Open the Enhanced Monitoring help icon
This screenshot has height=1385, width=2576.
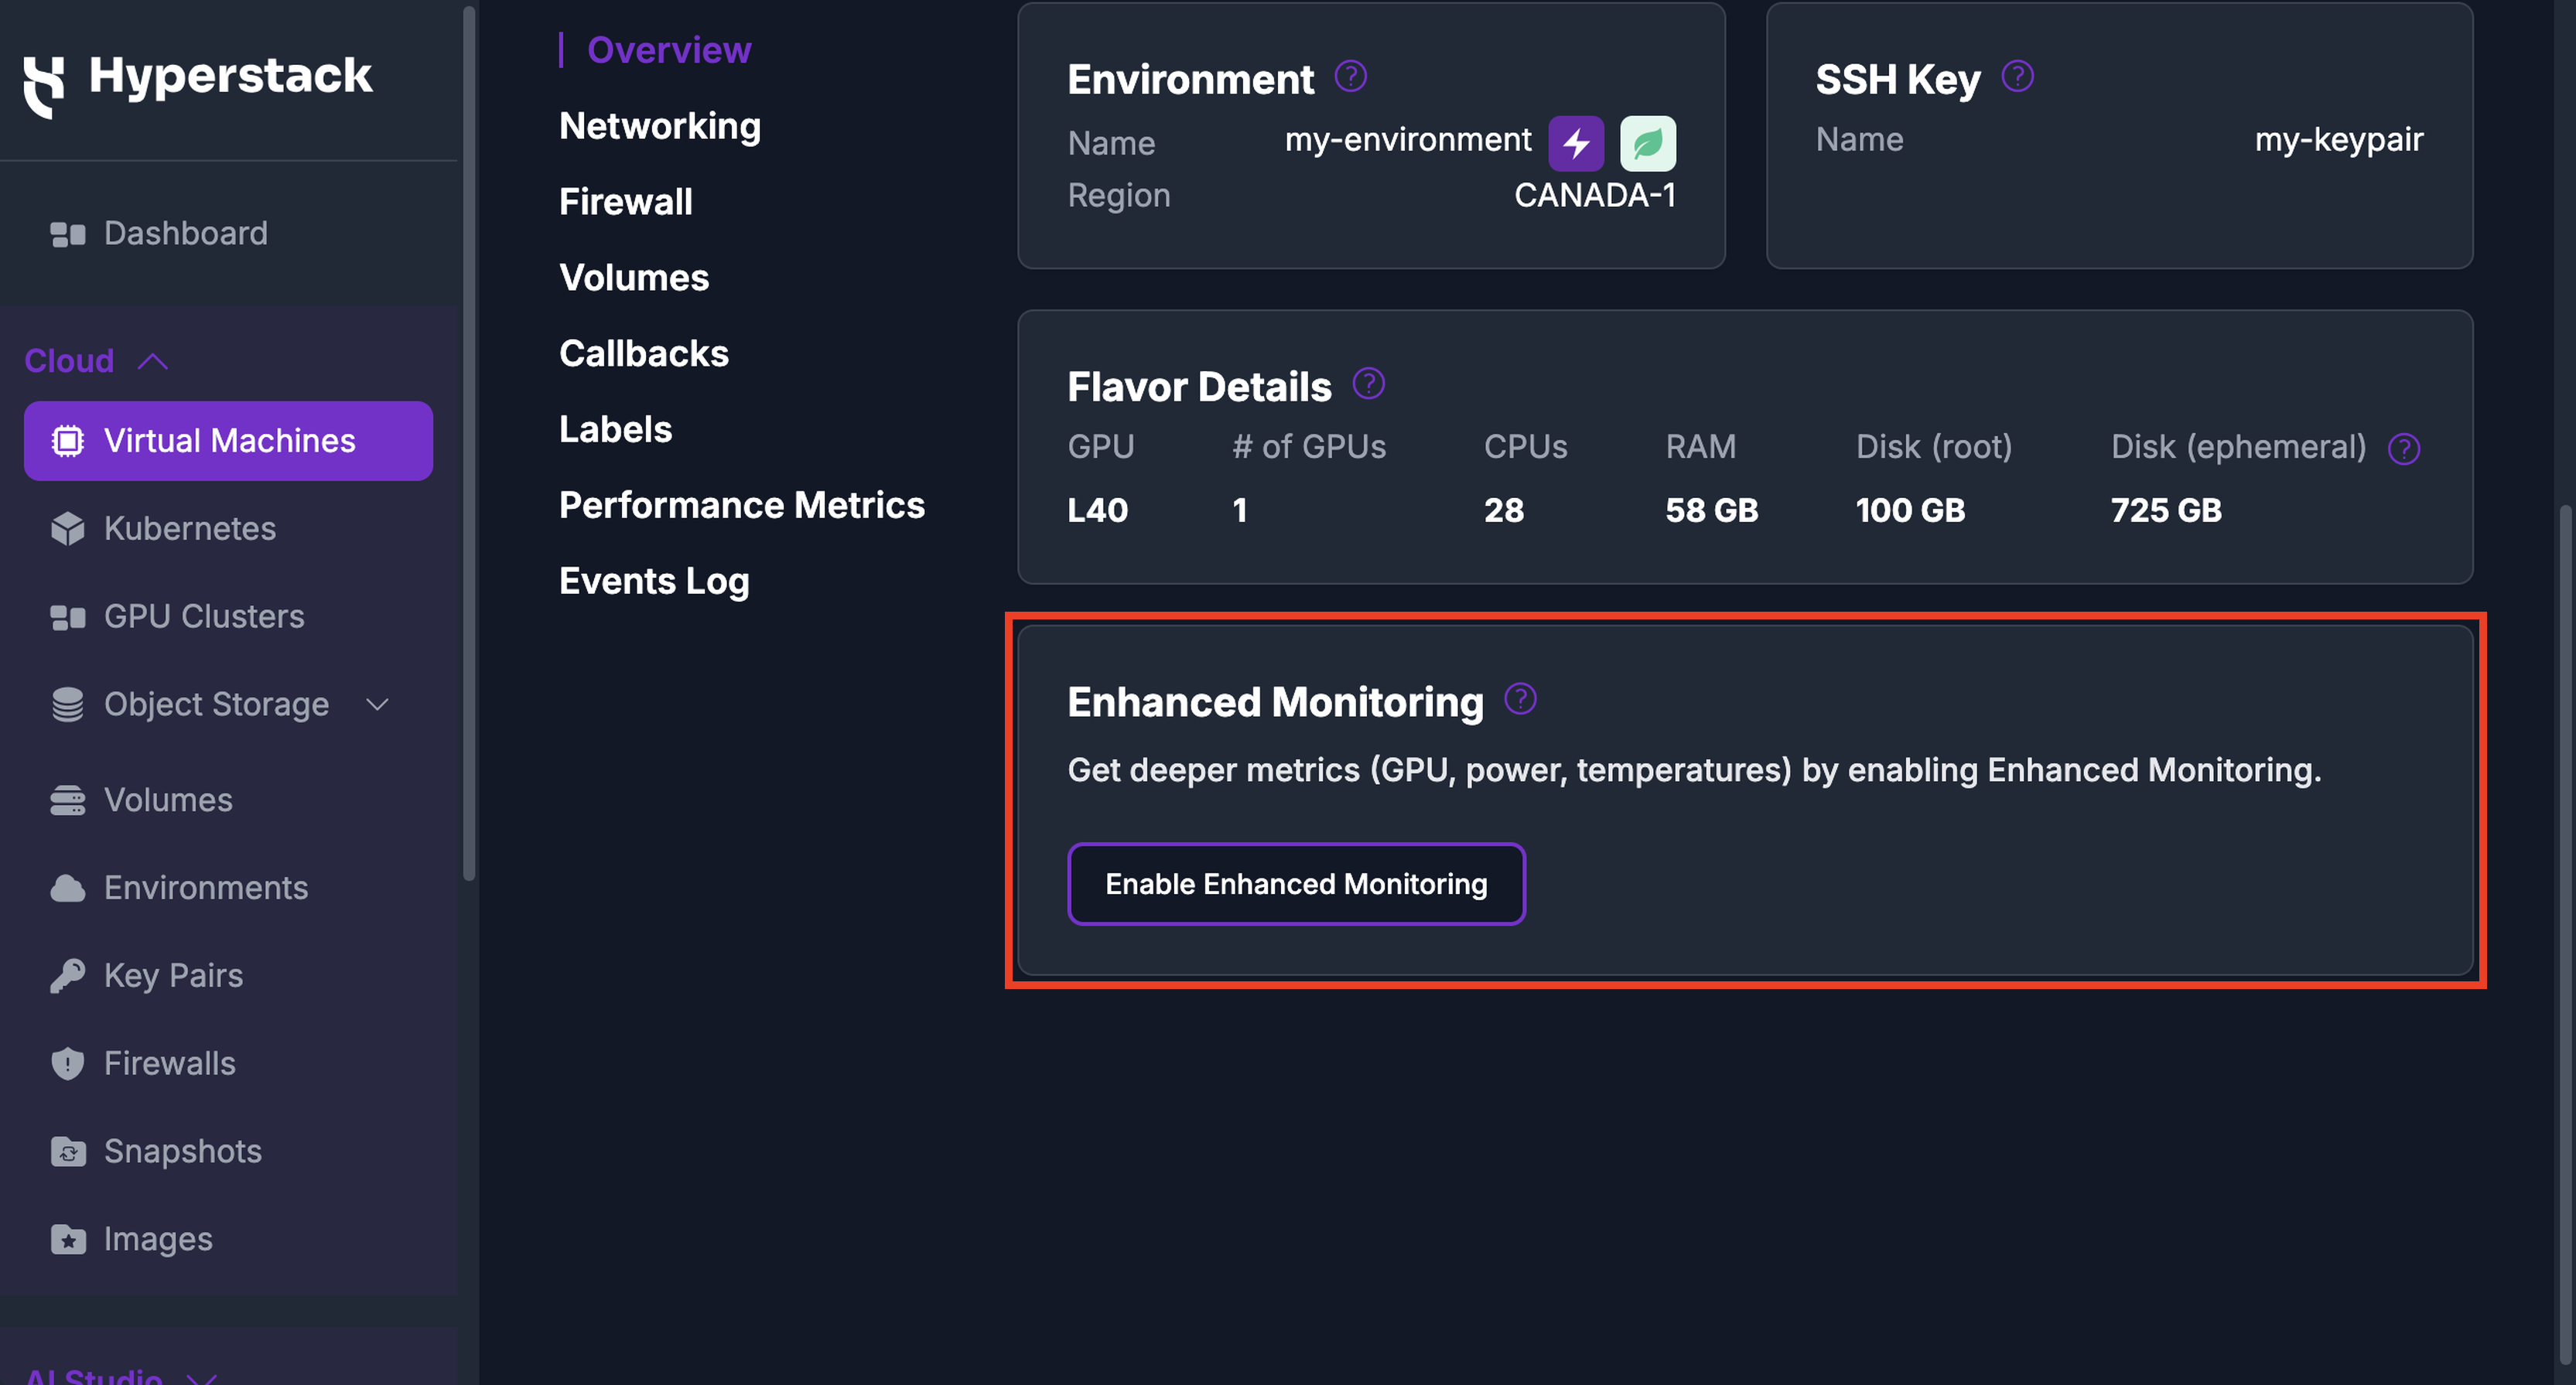point(1521,698)
